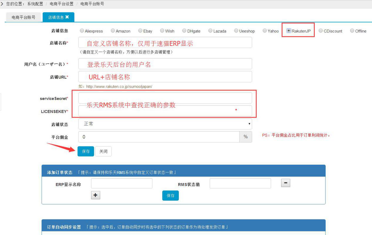
Task: Click 电商平台设置 in the breadcrumb
Action: (x=62, y=4)
